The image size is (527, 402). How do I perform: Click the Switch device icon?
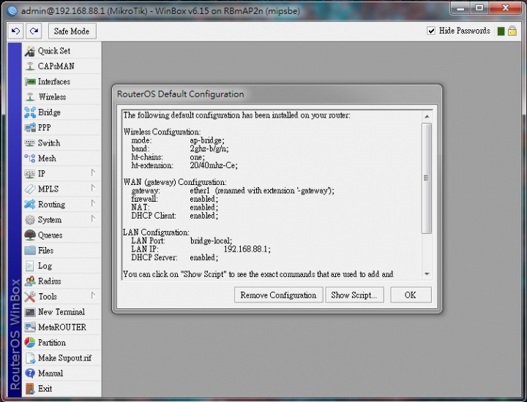(30, 143)
